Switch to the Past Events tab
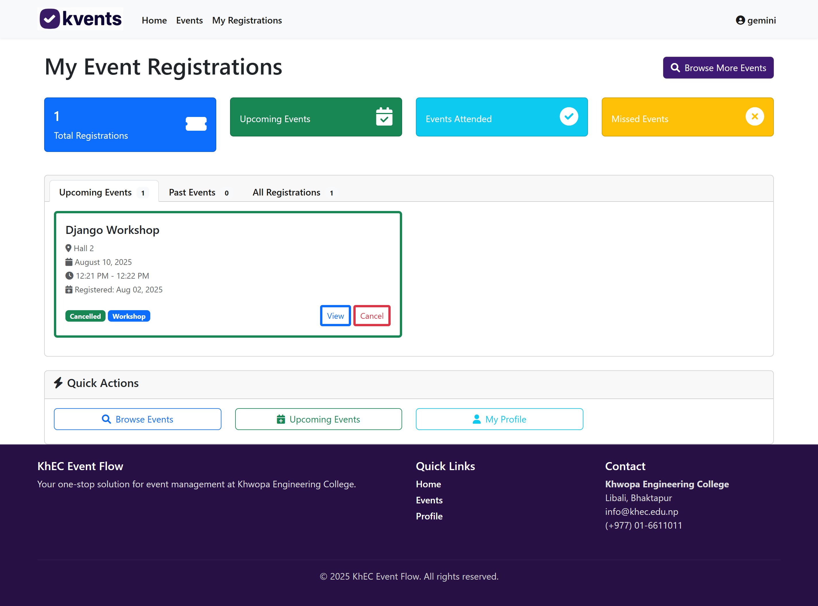Viewport: 818px width, 606px height. [198, 192]
